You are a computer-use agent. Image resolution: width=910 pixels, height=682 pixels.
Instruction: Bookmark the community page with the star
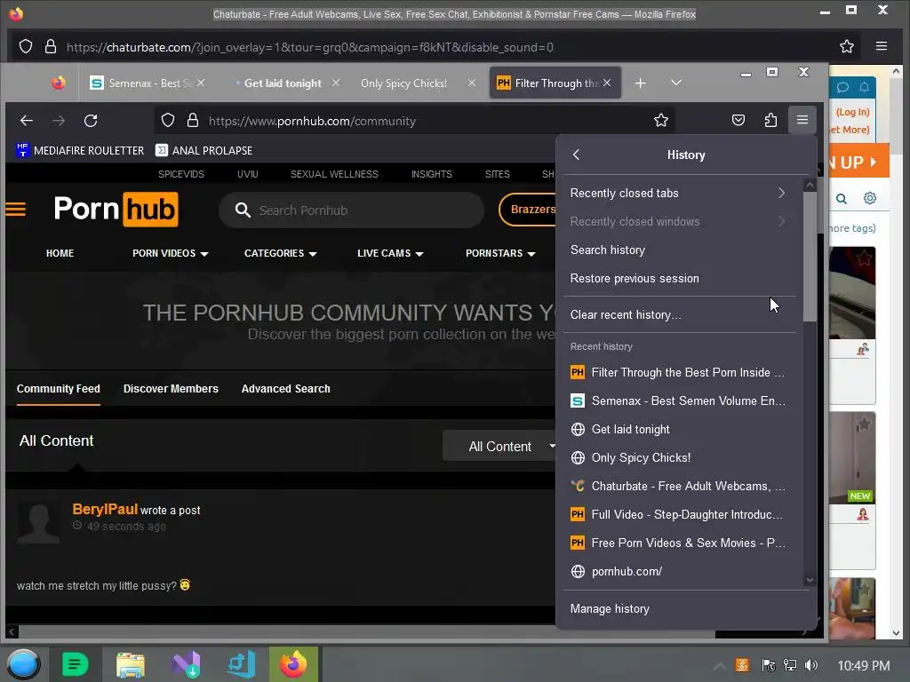coord(661,121)
